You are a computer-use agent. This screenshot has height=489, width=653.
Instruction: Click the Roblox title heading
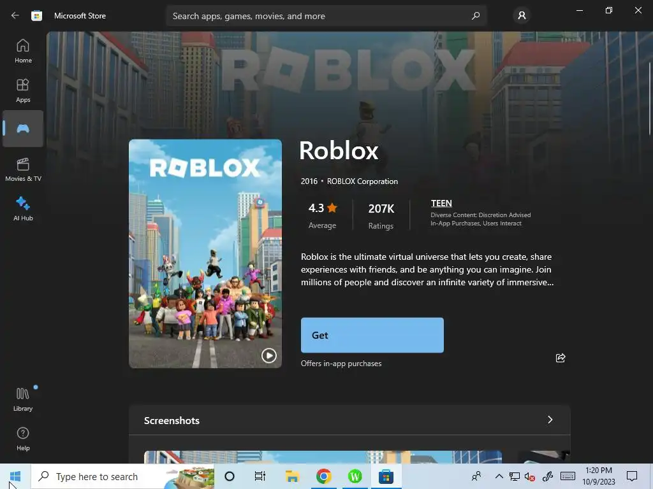[339, 150]
